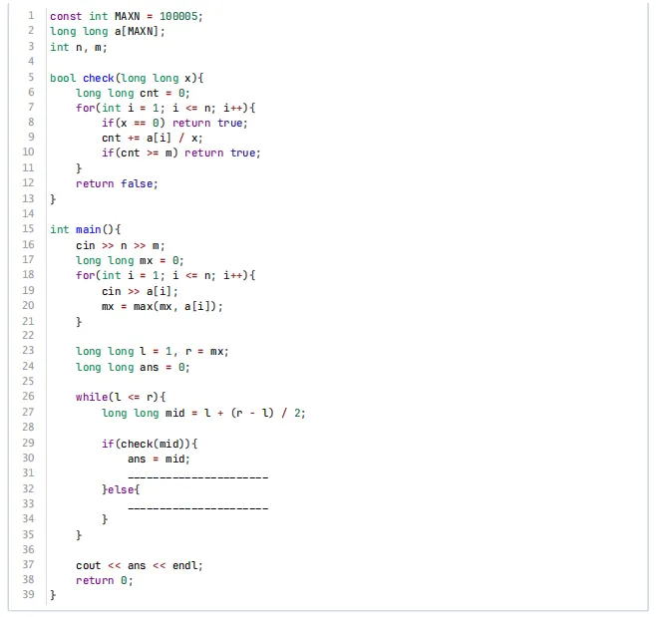Click the 'cin >> a[i];' line
The image size is (656, 617).
pos(140,292)
